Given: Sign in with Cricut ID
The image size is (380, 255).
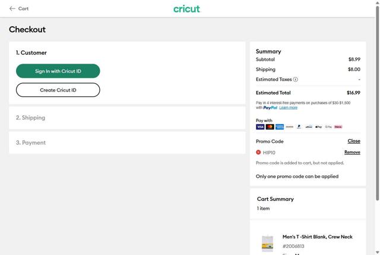Looking at the screenshot, I should pyautogui.click(x=58, y=71).
